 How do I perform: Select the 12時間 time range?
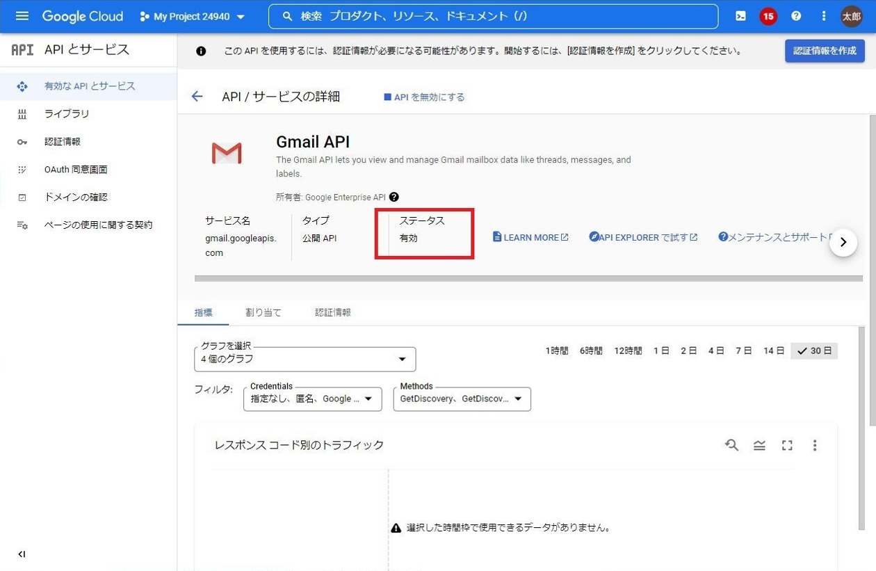(x=628, y=351)
